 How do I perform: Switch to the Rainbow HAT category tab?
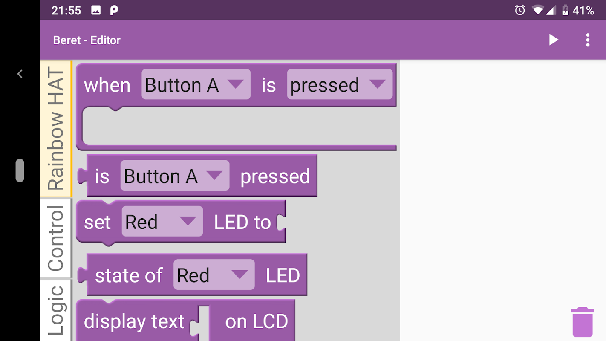[x=56, y=129]
